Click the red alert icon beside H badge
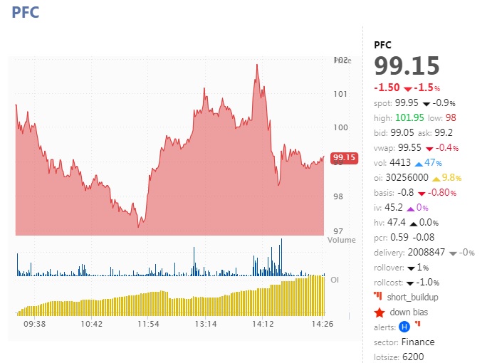492x363 pixels. tap(418, 325)
